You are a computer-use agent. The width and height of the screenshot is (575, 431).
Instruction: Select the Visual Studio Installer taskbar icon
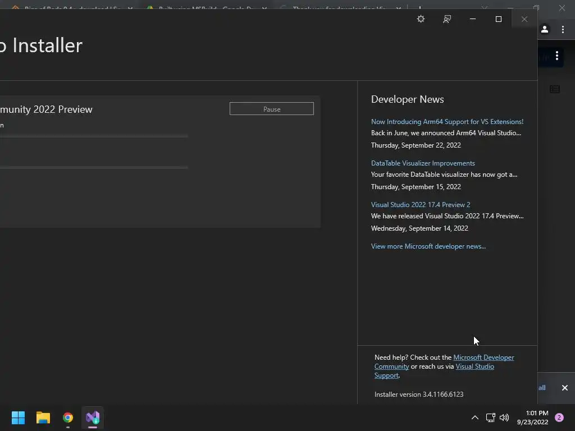tap(93, 418)
